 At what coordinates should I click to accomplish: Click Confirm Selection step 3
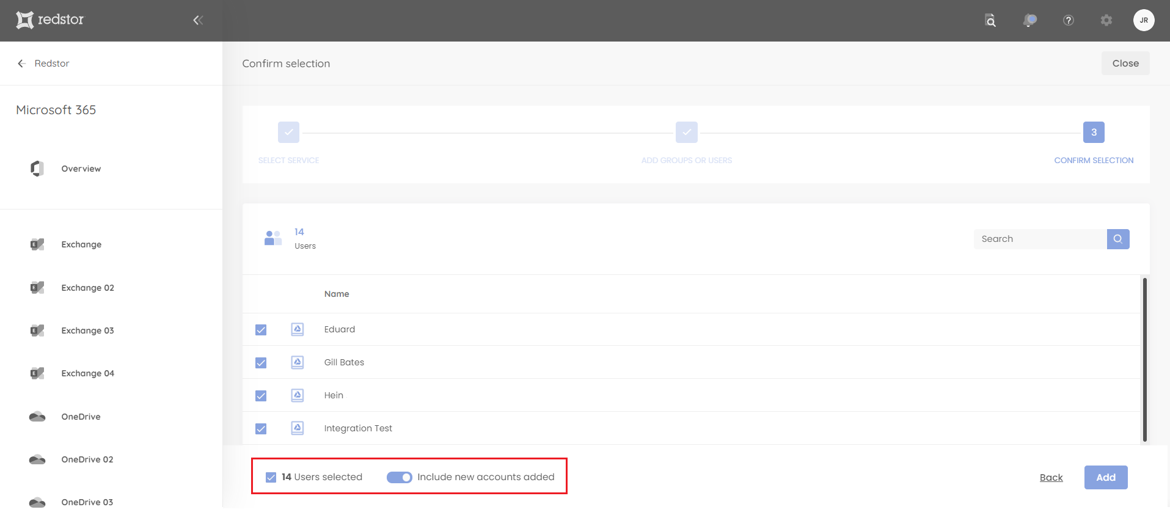tap(1094, 132)
